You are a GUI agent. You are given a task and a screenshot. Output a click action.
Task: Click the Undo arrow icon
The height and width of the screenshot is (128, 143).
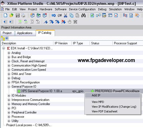pos(54,15)
